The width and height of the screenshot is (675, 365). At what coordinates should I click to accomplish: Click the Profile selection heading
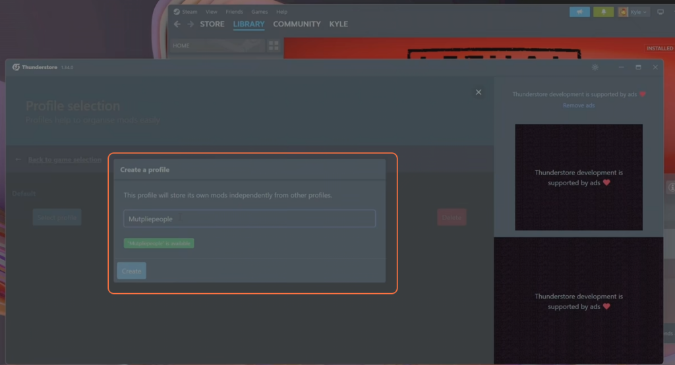73,105
